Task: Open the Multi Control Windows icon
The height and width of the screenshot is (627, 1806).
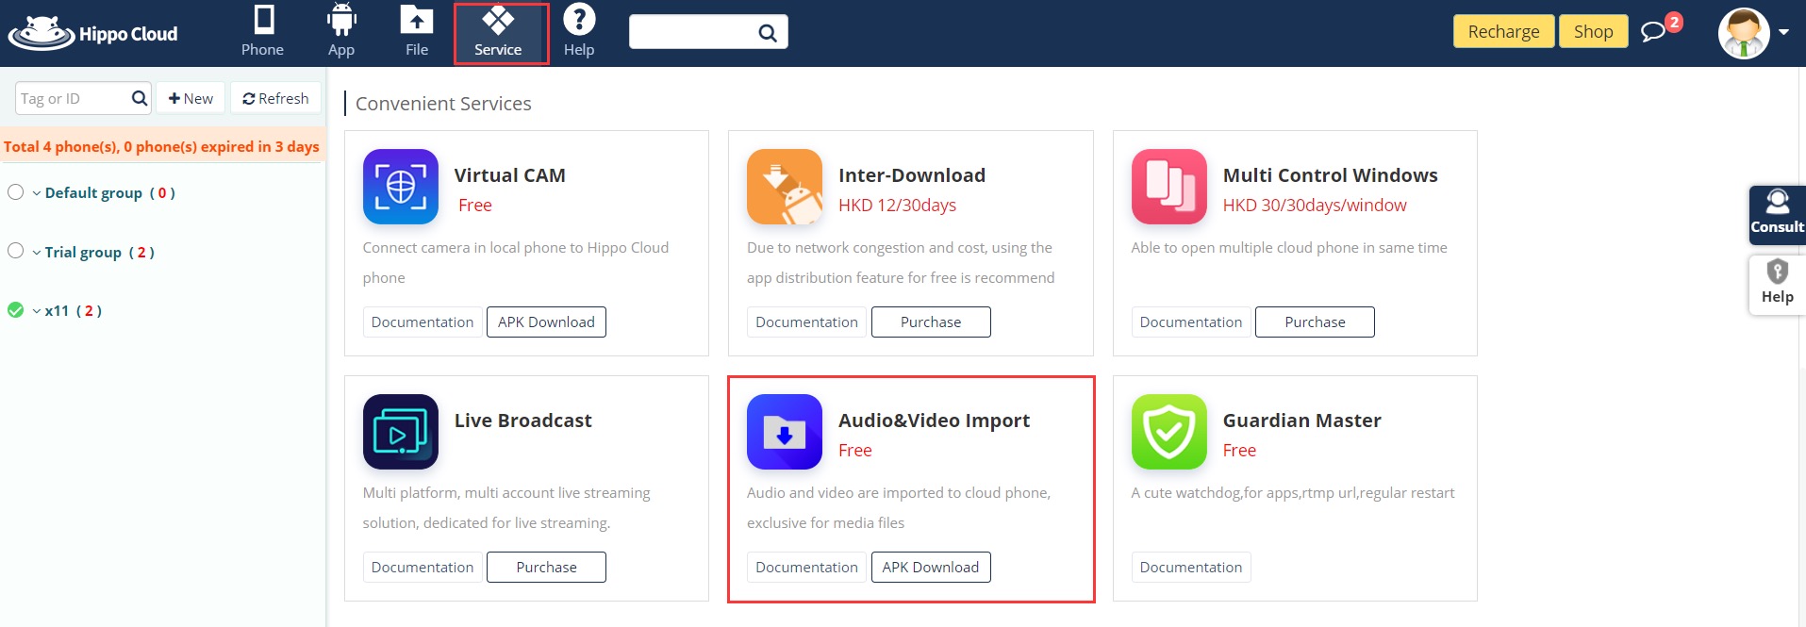Action: coord(1168,187)
